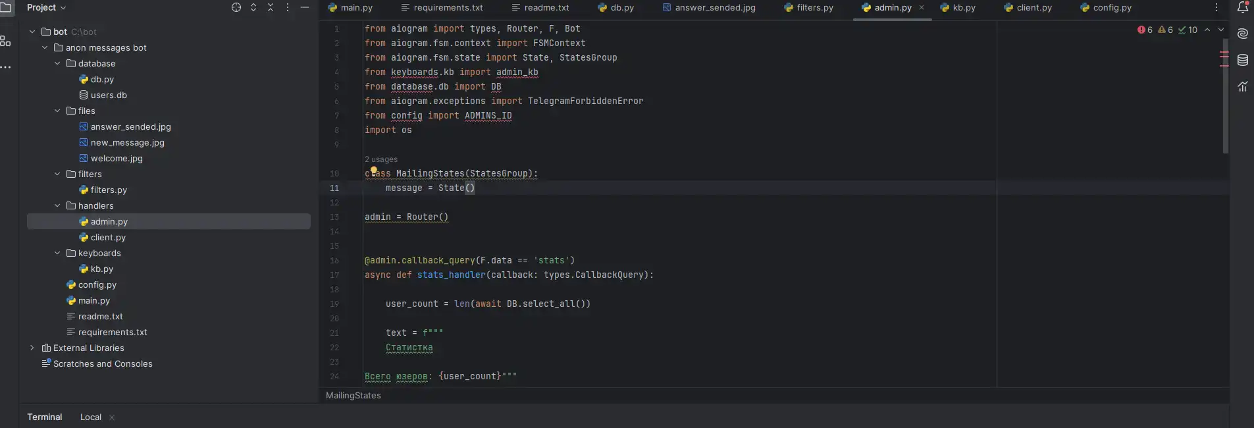This screenshot has height=428, width=1254.
Task: Place cursor on 'admin = Router()' line
Action: click(x=406, y=217)
